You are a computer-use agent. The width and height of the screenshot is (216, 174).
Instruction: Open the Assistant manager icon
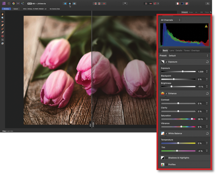click(x=125, y=4)
